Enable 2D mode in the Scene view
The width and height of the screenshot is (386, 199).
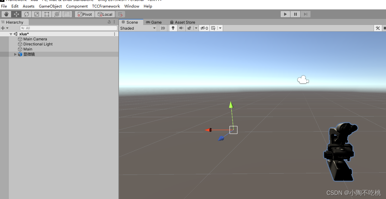click(163, 28)
